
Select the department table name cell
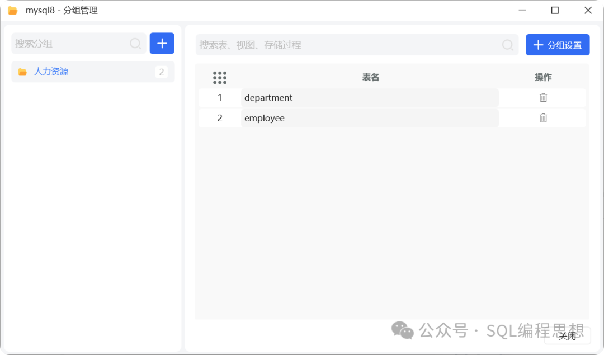coord(369,98)
